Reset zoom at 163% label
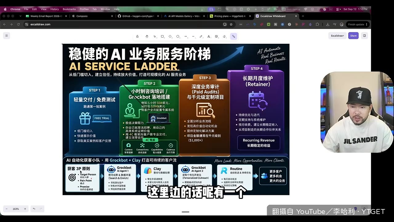This screenshot has height=222, width=394. pyautogui.click(x=16, y=209)
